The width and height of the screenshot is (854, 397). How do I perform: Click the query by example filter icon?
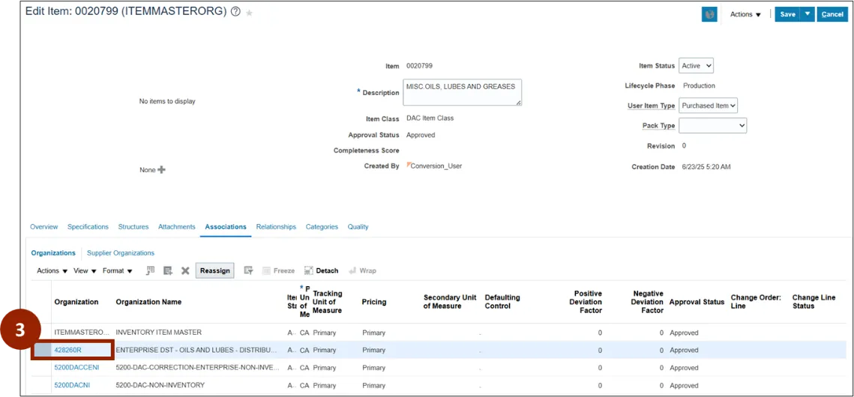[x=248, y=270]
